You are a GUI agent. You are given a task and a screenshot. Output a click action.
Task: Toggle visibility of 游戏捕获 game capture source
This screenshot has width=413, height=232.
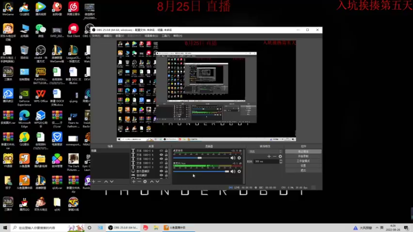[x=161, y=175]
